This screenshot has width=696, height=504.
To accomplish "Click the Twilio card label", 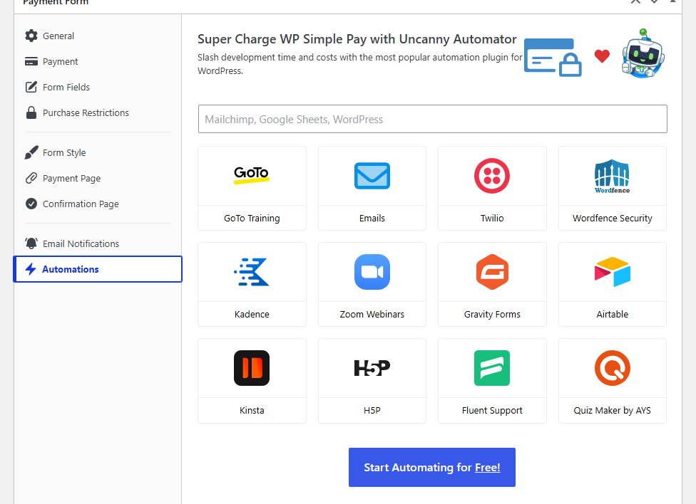I will click(492, 218).
